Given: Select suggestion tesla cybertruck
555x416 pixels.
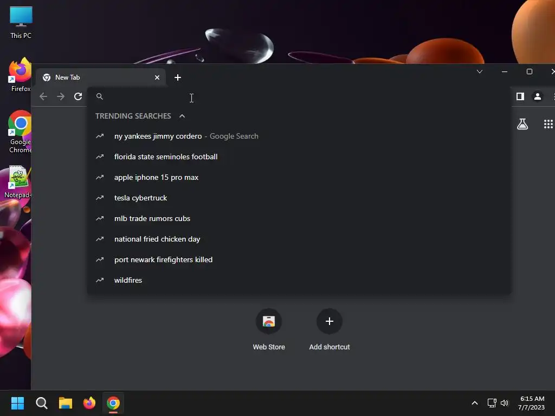Looking at the screenshot, I should 299,198.
